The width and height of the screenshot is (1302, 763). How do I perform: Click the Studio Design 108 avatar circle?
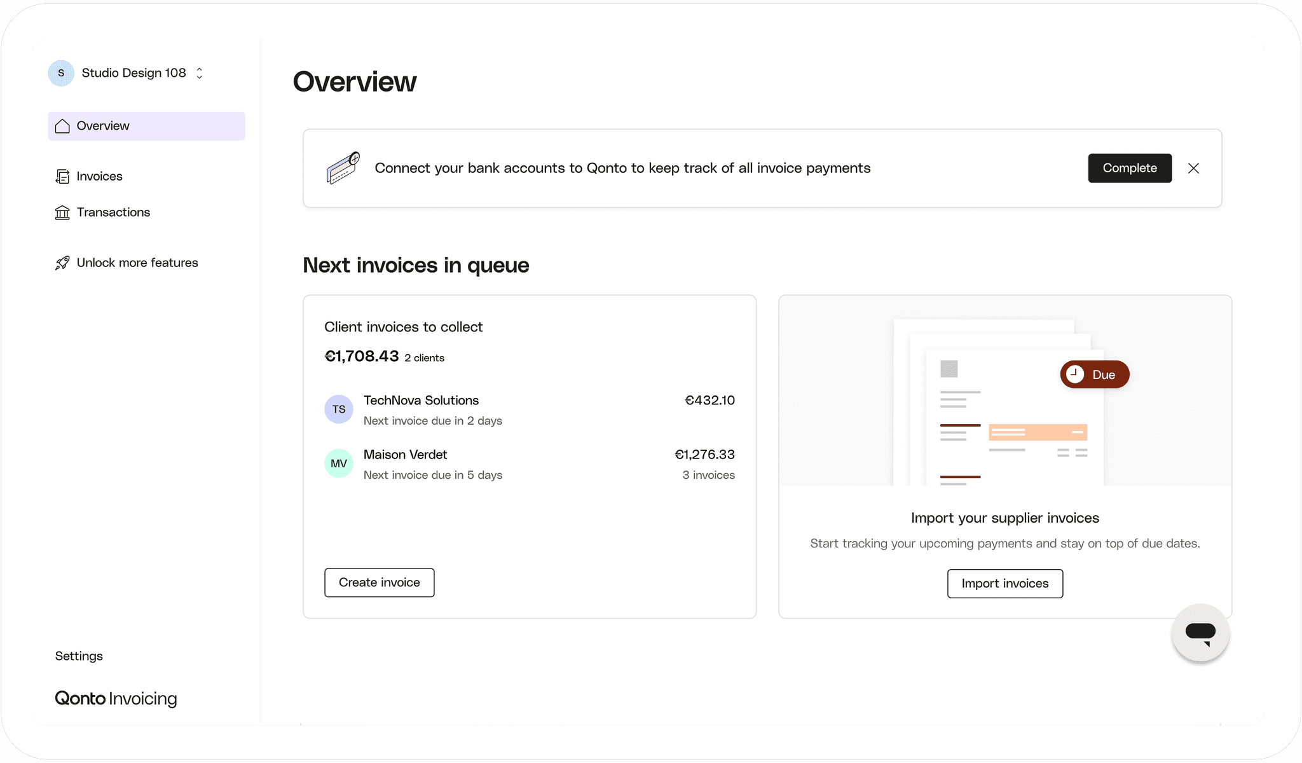[x=61, y=73]
